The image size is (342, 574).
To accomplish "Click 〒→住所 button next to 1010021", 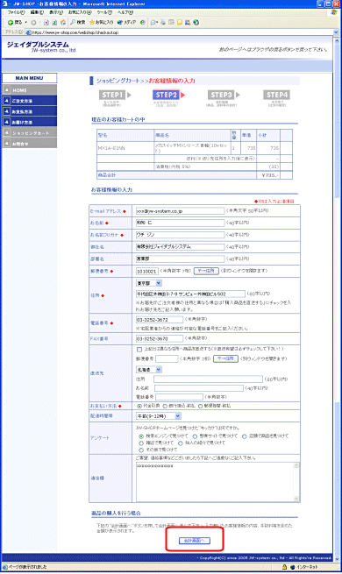I will coord(206,271).
